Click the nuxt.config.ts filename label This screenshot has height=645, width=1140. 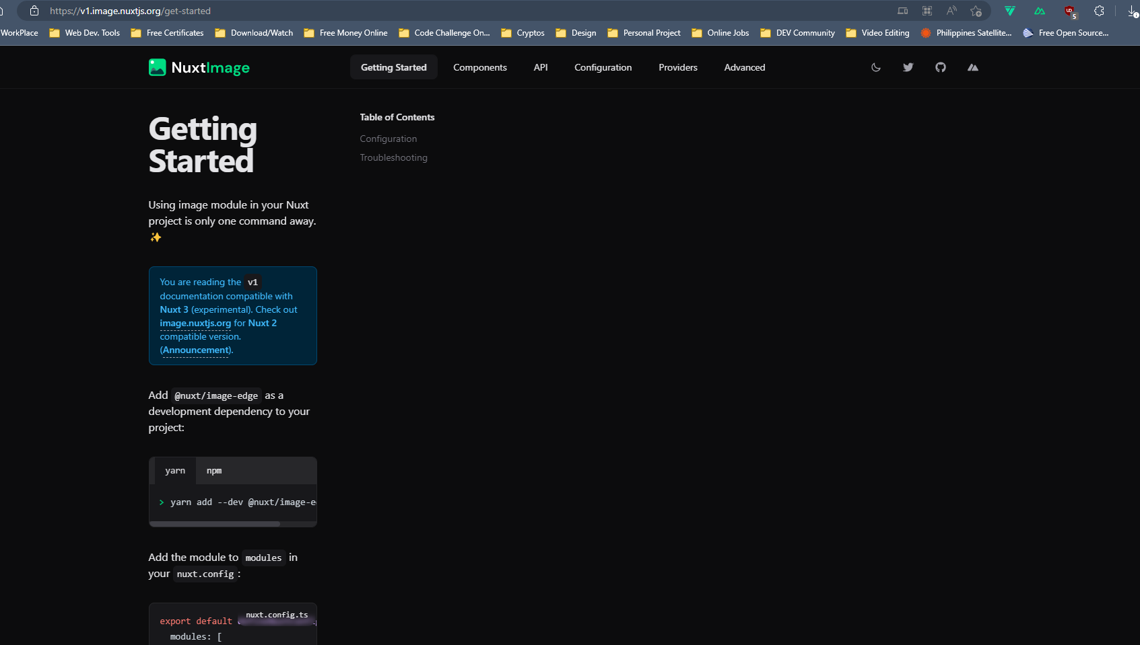pos(277,615)
